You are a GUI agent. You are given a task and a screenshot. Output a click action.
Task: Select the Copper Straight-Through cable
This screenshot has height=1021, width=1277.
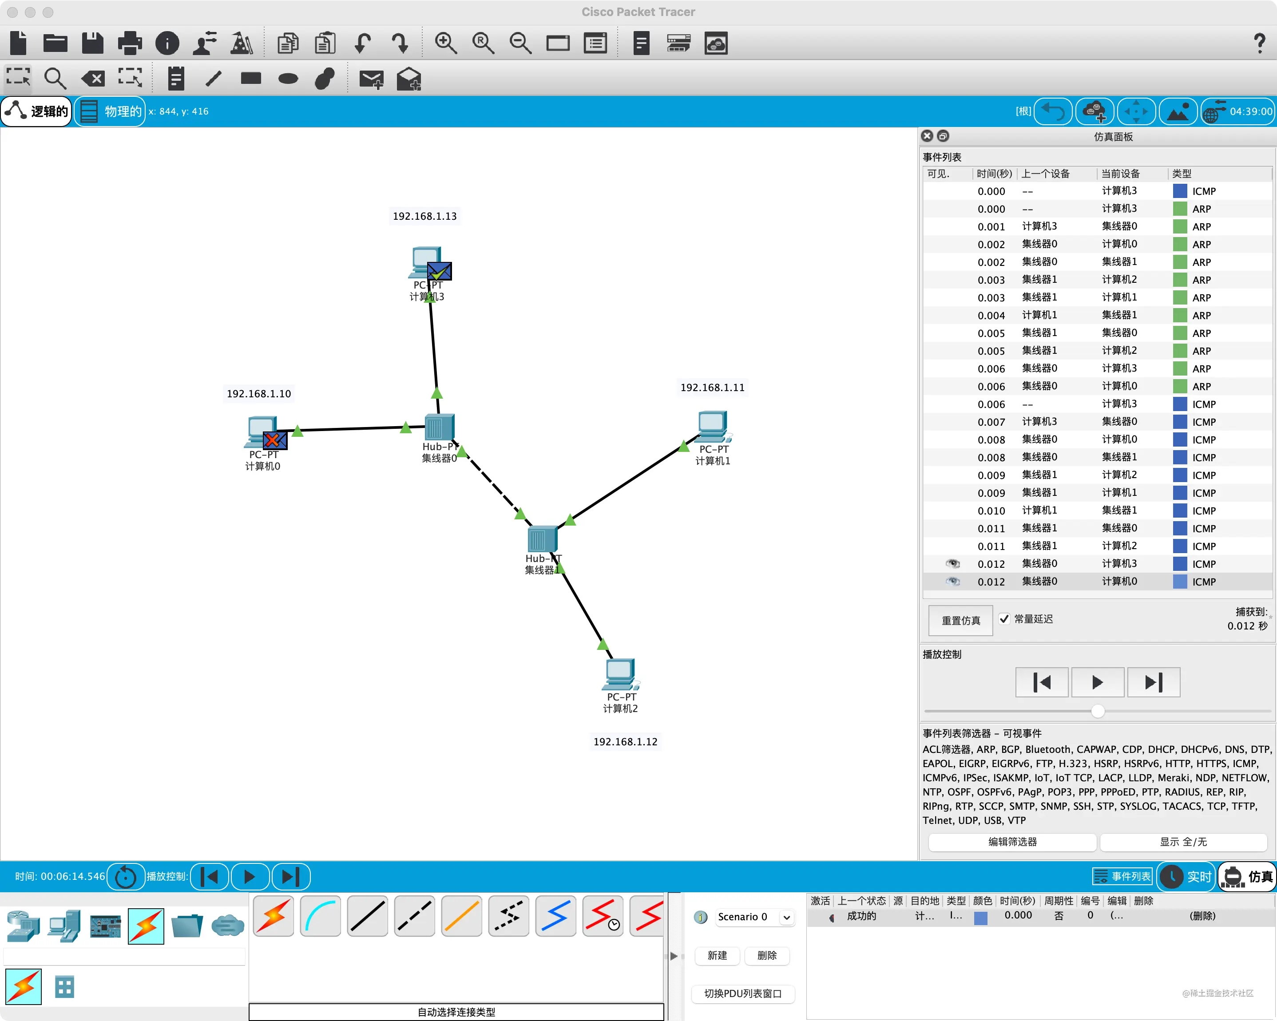pyautogui.click(x=367, y=916)
